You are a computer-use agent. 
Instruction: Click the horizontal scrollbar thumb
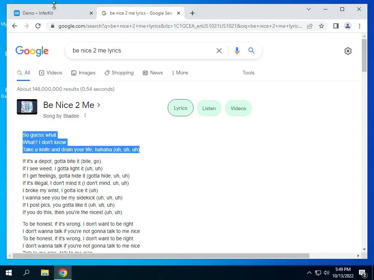161,256
